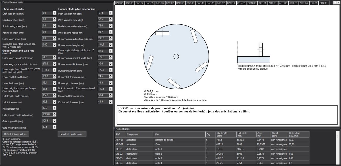341x166 pixels.
Task: Click the Lever length input showing 275,8
Action: (47, 64)
